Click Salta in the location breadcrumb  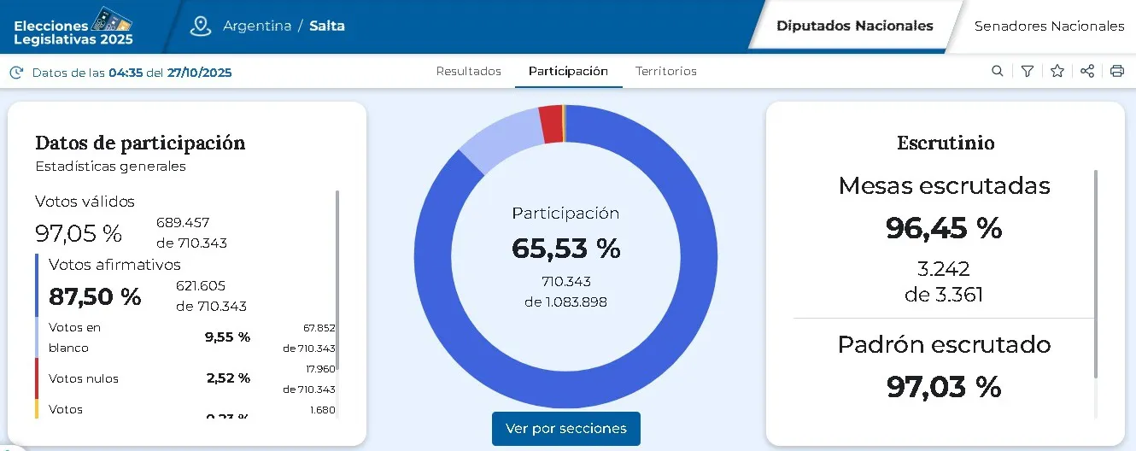[327, 26]
